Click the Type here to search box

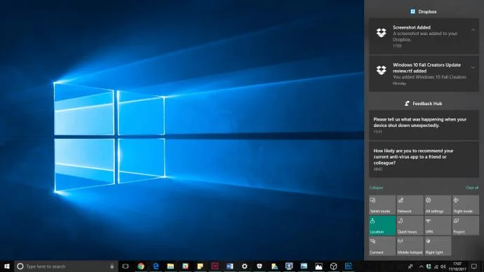(67, 266)
